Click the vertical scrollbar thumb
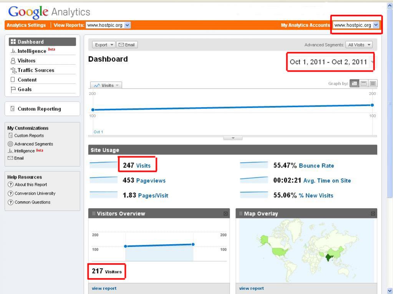This screenshot has width=393, height=294. tap(390, 103)
